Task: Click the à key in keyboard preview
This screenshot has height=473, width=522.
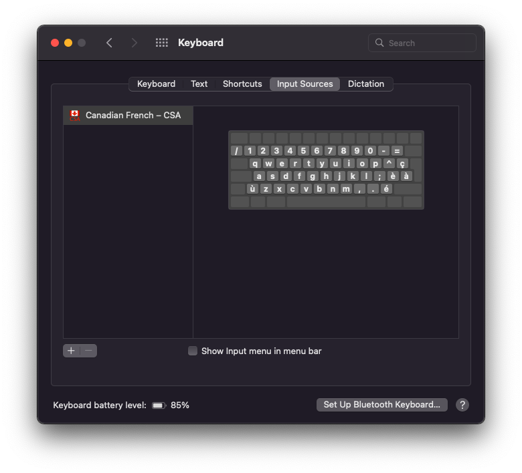Action: [x=406, y=176]
